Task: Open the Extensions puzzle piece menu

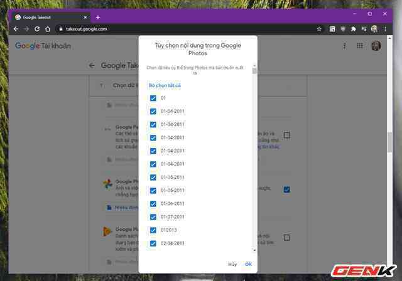Action: pos(354,29)
